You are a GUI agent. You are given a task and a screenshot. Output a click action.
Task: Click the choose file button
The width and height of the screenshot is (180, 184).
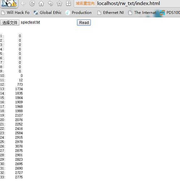coord(10,23)
